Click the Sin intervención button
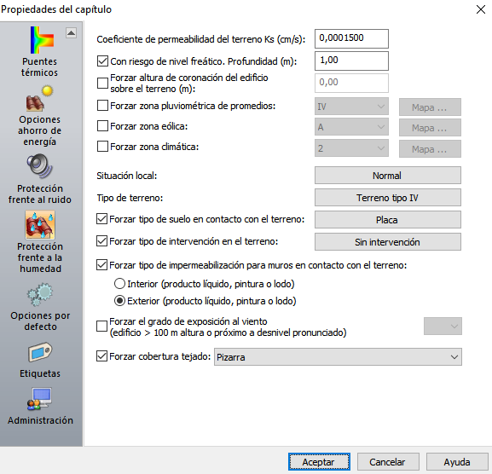 tap(388, 241)
